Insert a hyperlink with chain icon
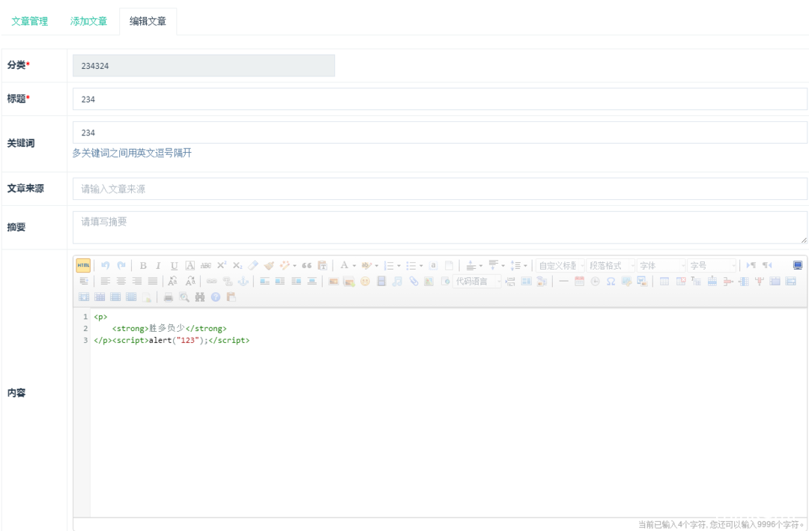The image size is (809, 531). coord(211,282)
